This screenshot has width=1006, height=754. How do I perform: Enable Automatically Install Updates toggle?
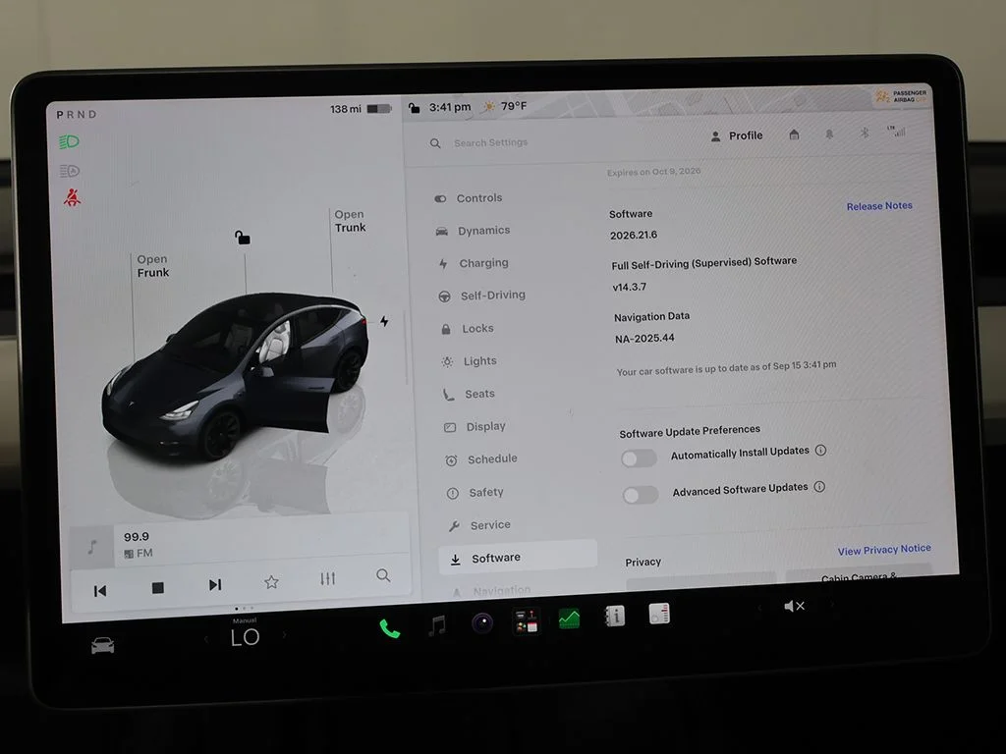click(x=639, y=458)
